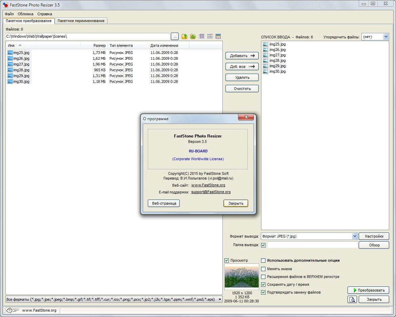This screenshot has height=317, width=396.
Task: Click Закрыть button in main window
Action: 374,299
